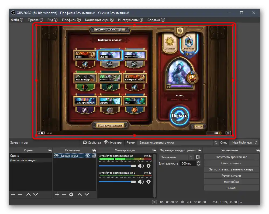The image size is (269, 214).
Task: Select Для записи видео scene
Action: point(30,160)
